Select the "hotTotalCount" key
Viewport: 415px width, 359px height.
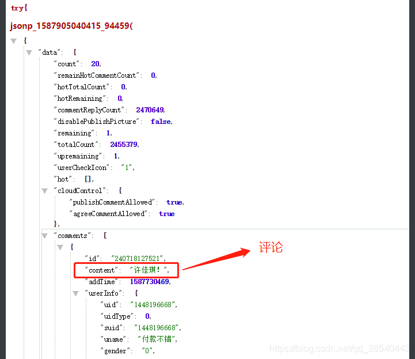pos(82,87)
